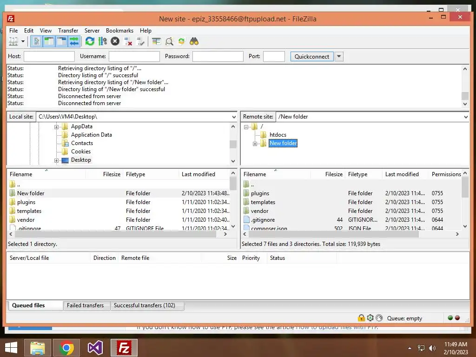Select htdocs in remote tree

[x=278, y=135]
